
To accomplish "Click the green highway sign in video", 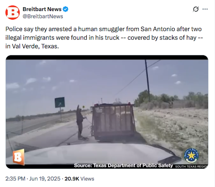I will click(x=60, y=102).
